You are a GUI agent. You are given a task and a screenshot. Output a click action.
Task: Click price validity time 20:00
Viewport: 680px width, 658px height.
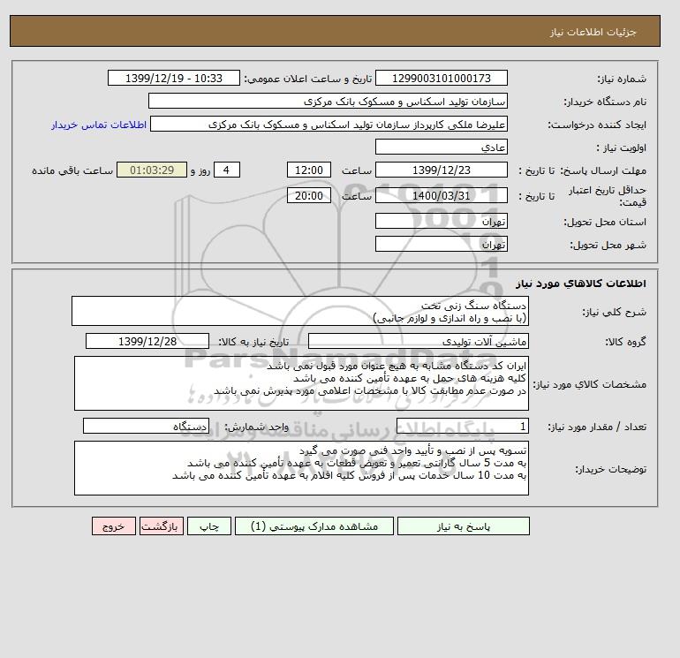(309, 195)
